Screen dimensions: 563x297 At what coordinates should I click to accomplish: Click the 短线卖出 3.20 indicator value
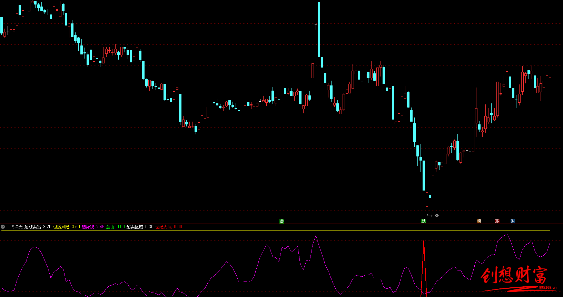coord(38,227)
